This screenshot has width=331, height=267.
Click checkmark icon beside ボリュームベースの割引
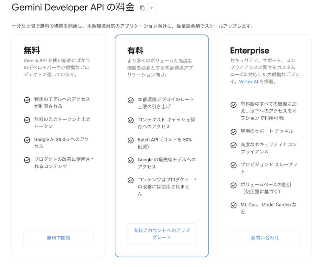coord(233,185)
